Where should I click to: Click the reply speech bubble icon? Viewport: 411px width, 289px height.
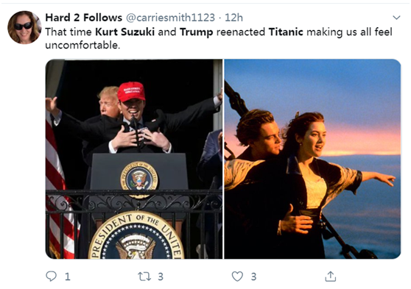coord(51,276)
